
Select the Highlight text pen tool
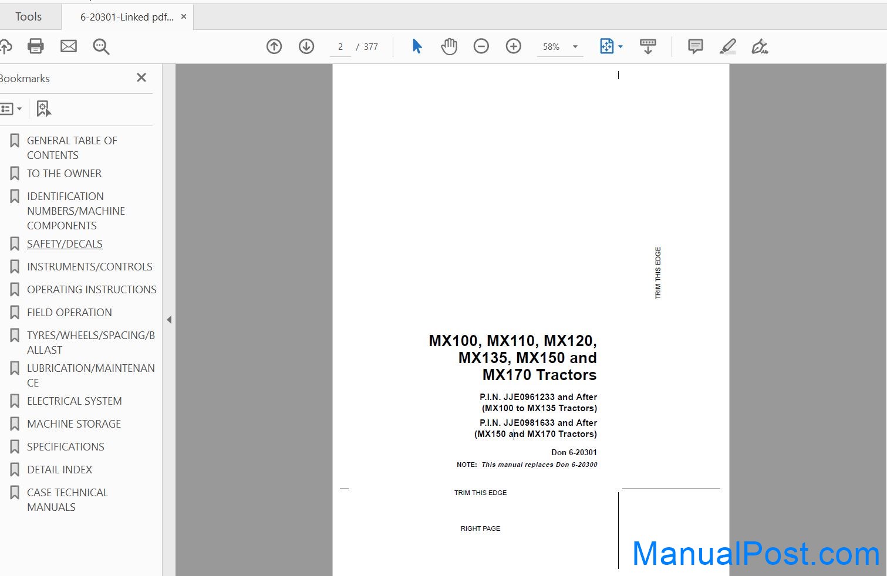[x=728, y=46]
